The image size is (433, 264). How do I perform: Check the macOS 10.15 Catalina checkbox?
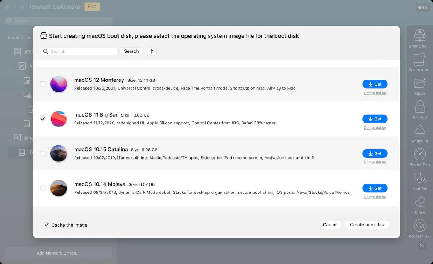pos(43,153)
